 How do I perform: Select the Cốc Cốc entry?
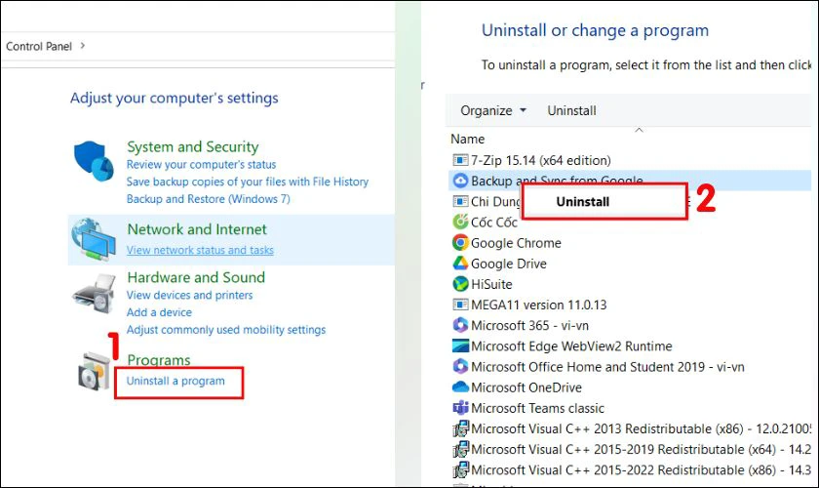493,223
